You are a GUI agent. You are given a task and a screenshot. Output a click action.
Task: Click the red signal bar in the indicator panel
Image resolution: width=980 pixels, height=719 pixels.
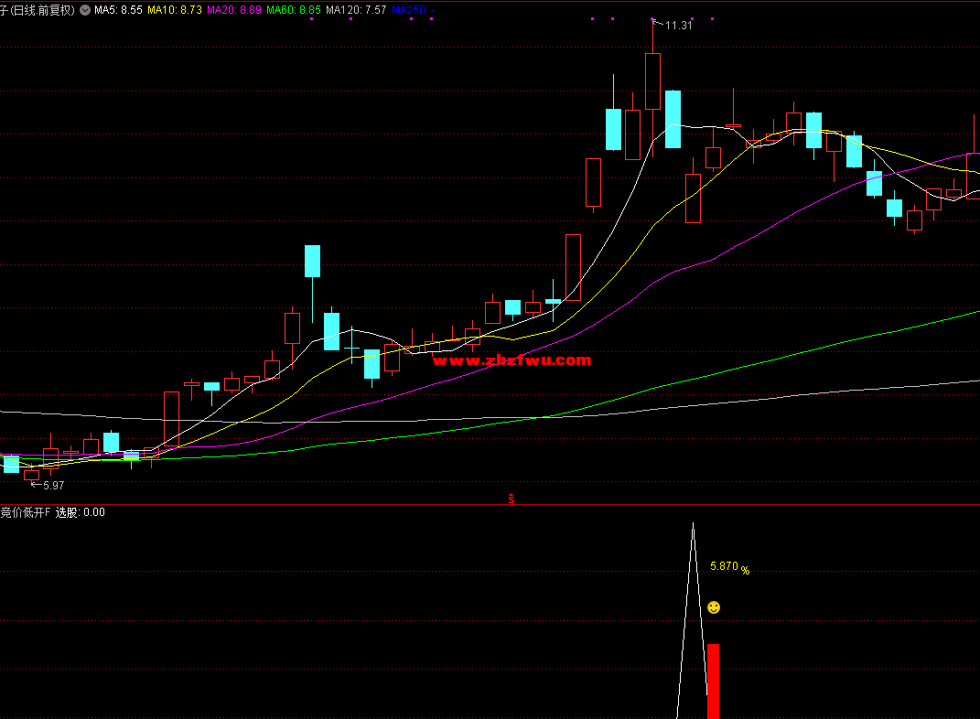[x=713, y=681]
